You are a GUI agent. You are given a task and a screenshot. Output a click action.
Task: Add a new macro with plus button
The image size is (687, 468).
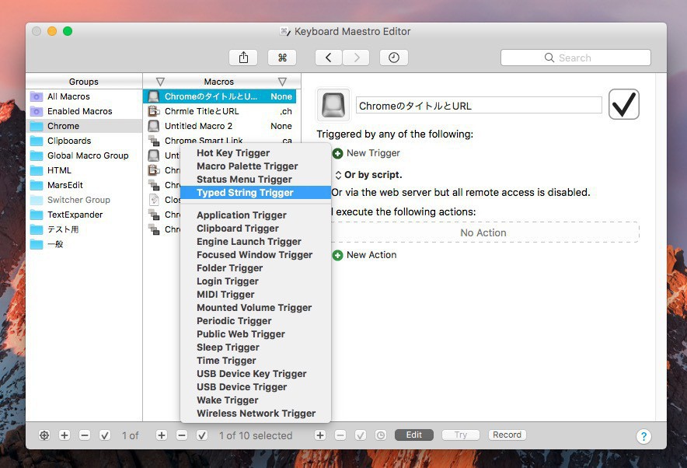(x=162, y=435)
